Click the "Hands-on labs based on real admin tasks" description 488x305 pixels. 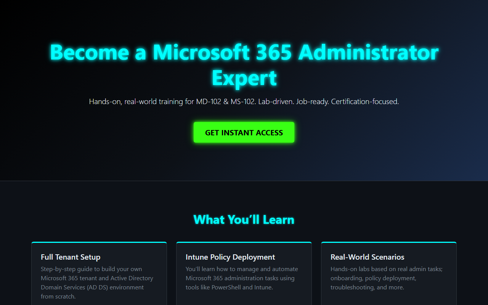click(387, 278)
